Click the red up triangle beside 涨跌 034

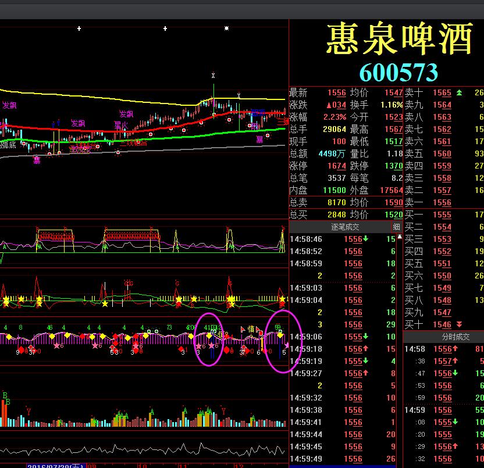tap(329, 105)
